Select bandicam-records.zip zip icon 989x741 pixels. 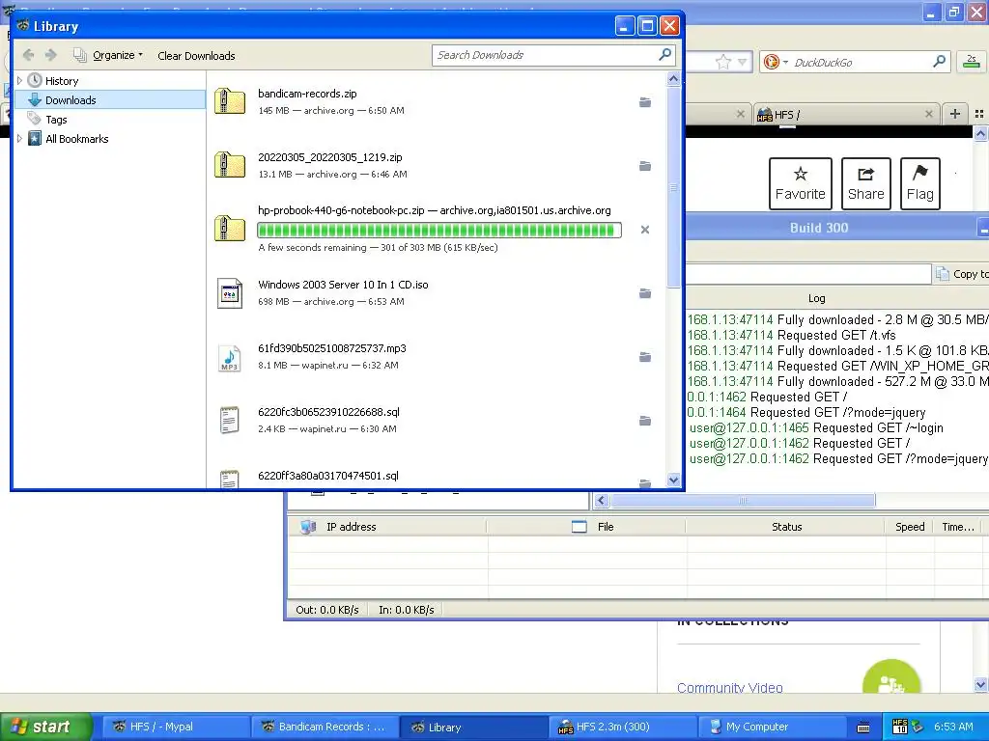coord(230,101)
